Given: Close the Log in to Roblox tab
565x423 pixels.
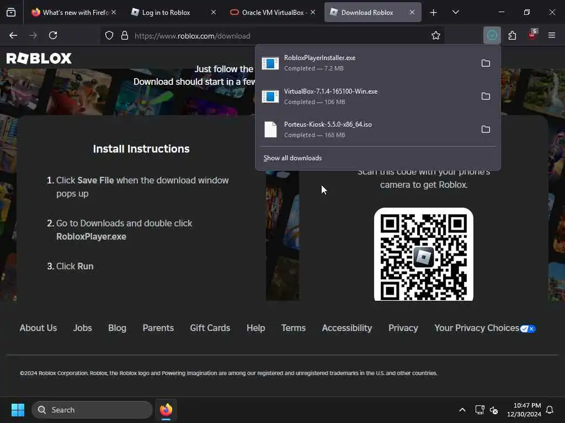Looking at the screenshot, I should click(x=214, y=12).
